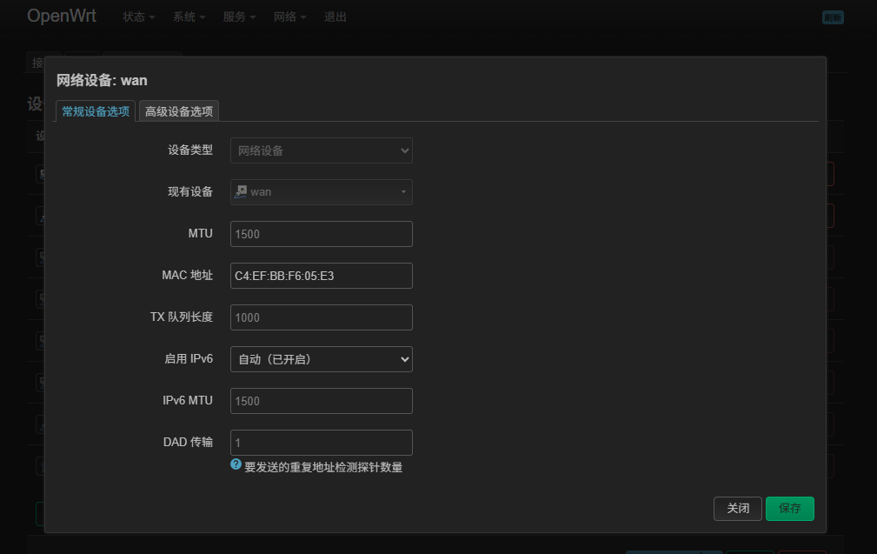The width and height of the screenshot is (877, 554).
Task: Click the TX 队列长度 input field
Action: coord(321,317)
